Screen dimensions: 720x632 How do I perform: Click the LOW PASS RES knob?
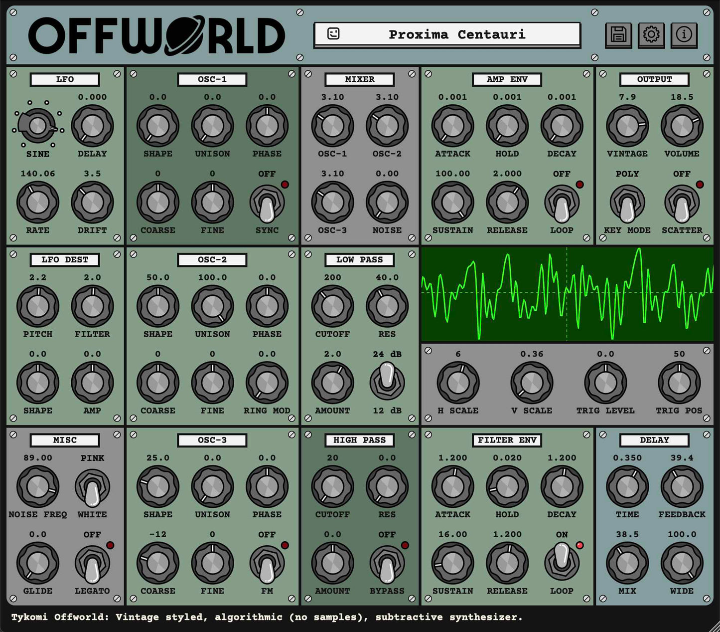point(387,306)
